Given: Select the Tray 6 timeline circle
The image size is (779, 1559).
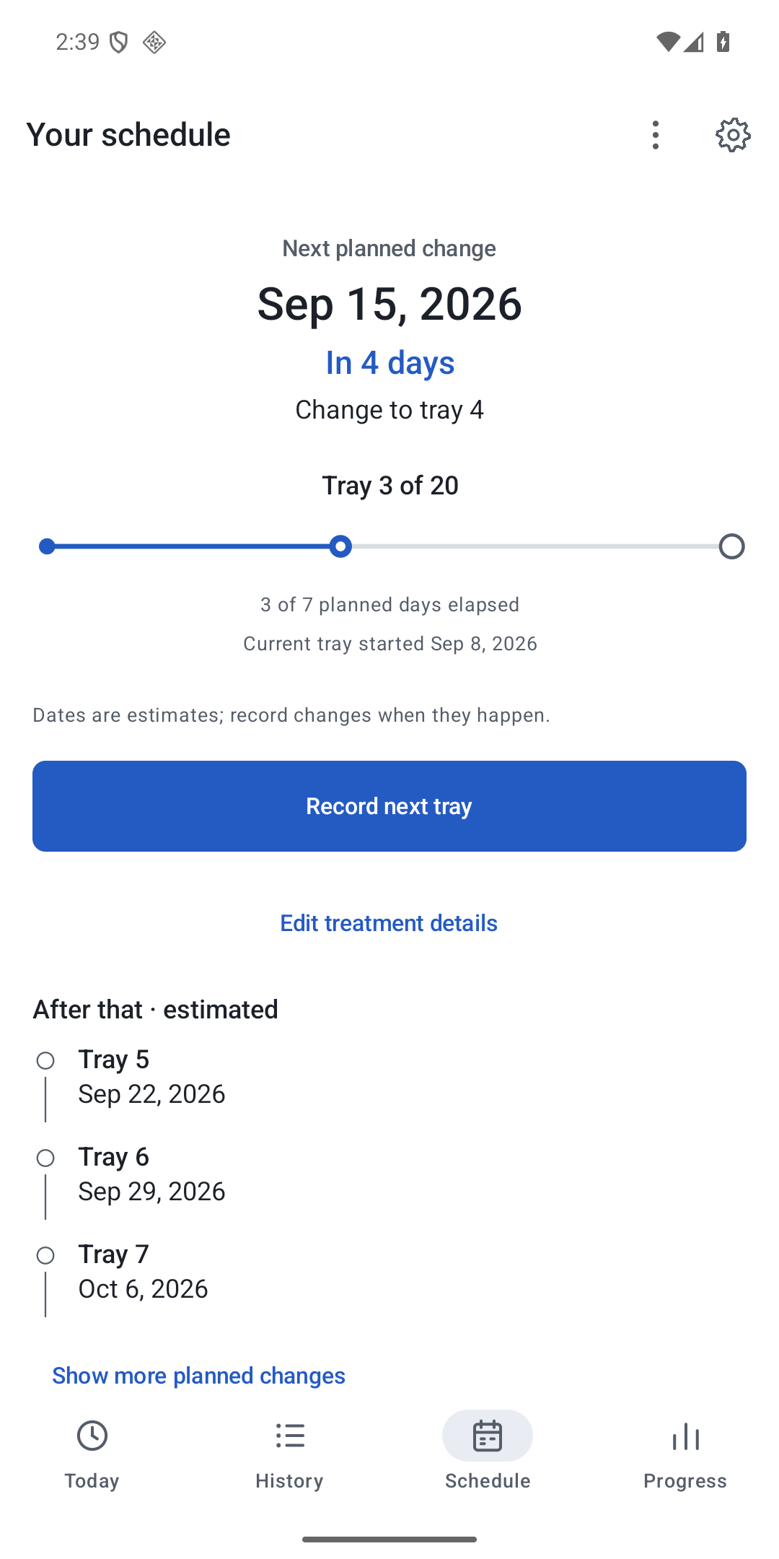Looking at the screenshot, I should point(45,1158).
